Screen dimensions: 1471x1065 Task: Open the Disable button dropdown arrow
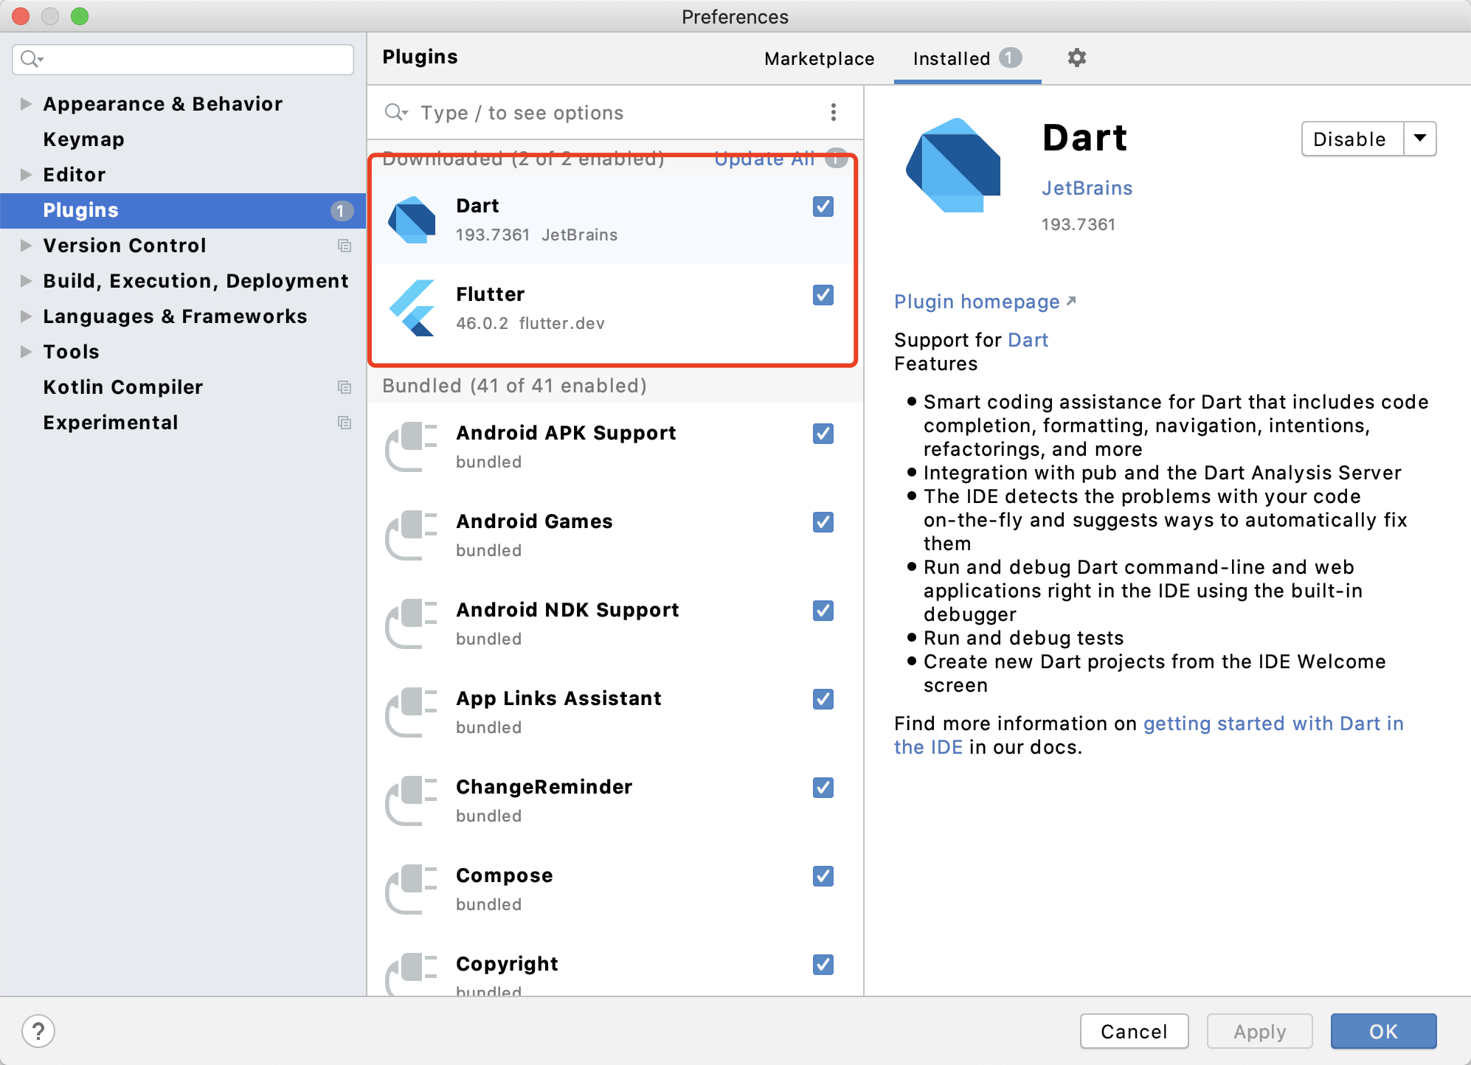tap(1419, 139)
